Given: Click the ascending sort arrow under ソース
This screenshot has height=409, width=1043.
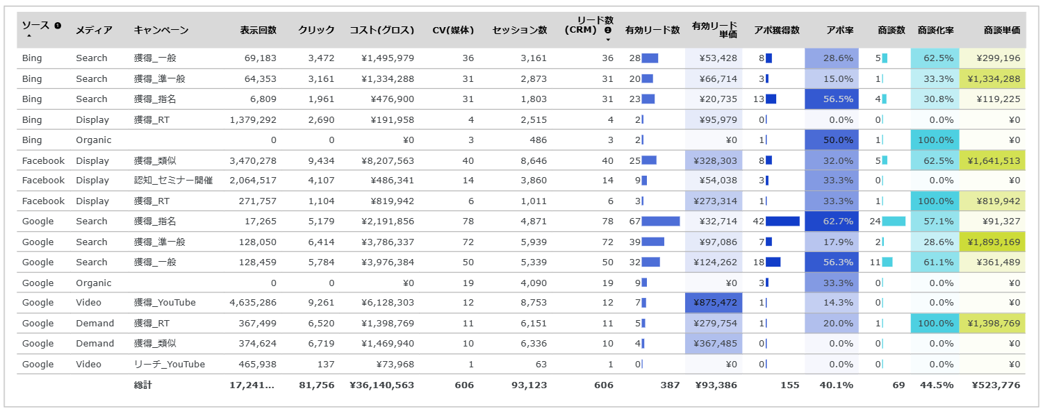Looking at the screenshot, I should pyautogui.click(x=28, y=35).
